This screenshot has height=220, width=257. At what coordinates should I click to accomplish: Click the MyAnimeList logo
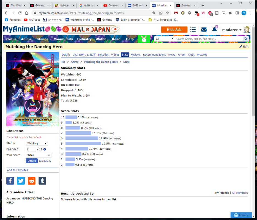pyautogui.click(x=24, y=29)
